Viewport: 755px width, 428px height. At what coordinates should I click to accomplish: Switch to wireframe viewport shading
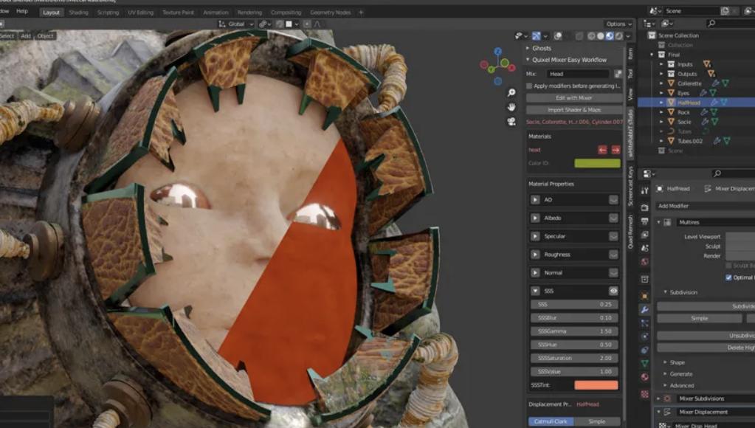[591, 35]
